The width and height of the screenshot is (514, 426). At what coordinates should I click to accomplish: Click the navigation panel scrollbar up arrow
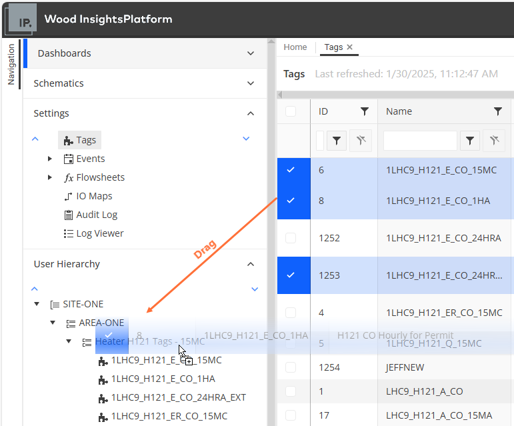click(x=271, y=41)
